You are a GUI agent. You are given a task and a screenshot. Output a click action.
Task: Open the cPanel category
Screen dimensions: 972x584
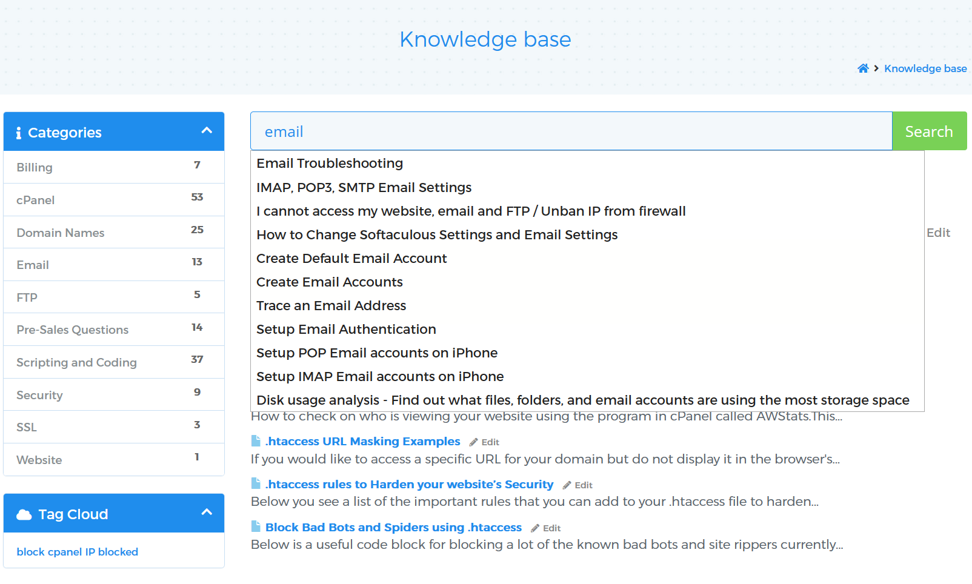coord(36,200)
